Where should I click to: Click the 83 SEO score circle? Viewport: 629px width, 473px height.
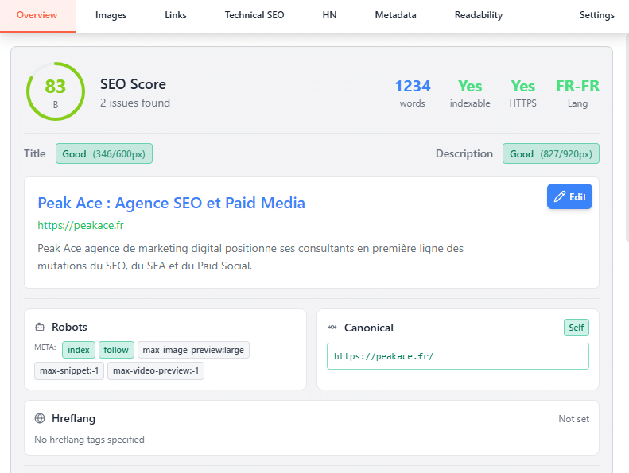click(56, 91)
